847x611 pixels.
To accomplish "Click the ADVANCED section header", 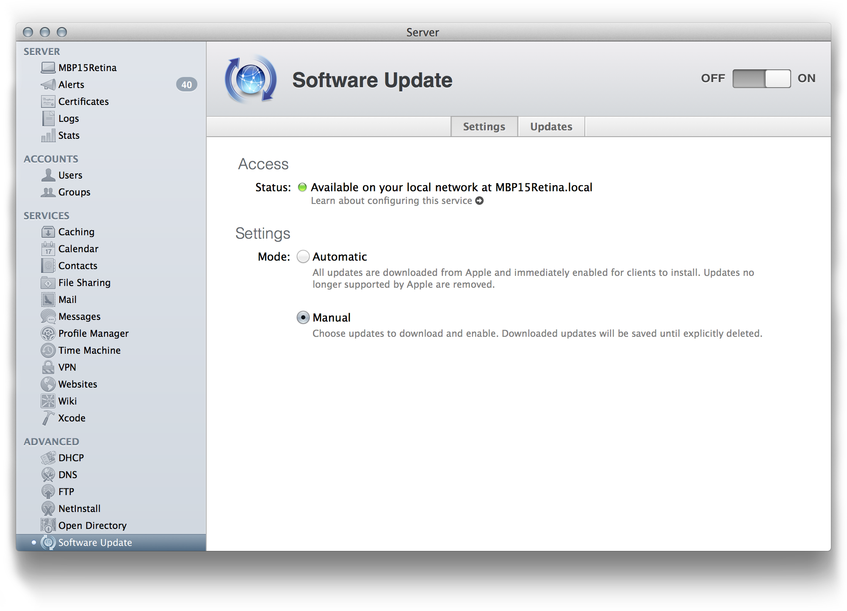I will (51, 442).
